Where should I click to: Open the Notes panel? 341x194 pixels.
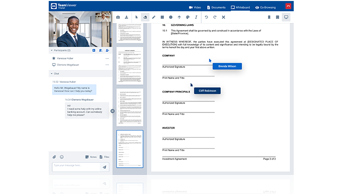point(91,157)
